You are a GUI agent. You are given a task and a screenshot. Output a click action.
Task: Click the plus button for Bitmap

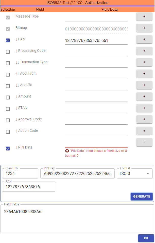pos(144,28)
